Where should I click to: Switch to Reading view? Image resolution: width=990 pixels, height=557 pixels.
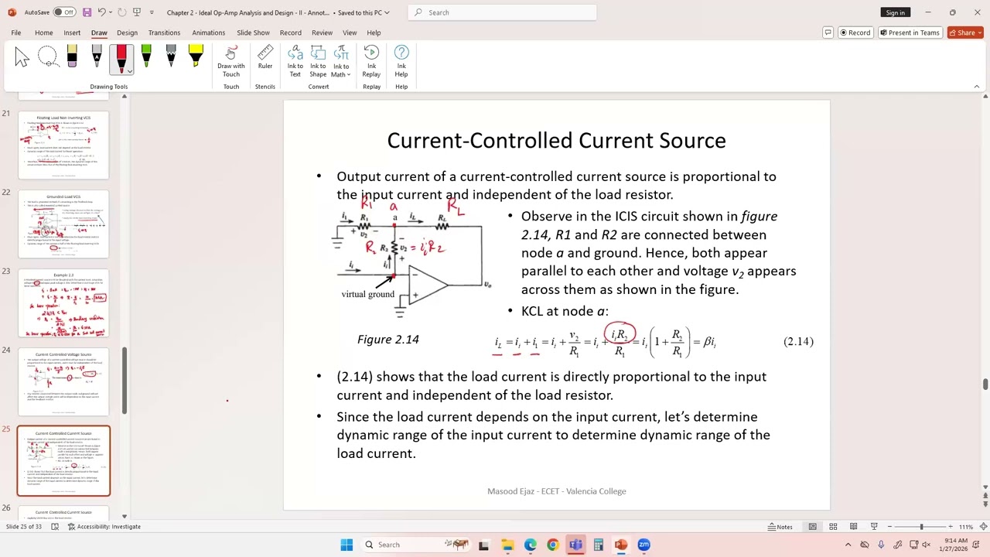(x=853, y=527)
